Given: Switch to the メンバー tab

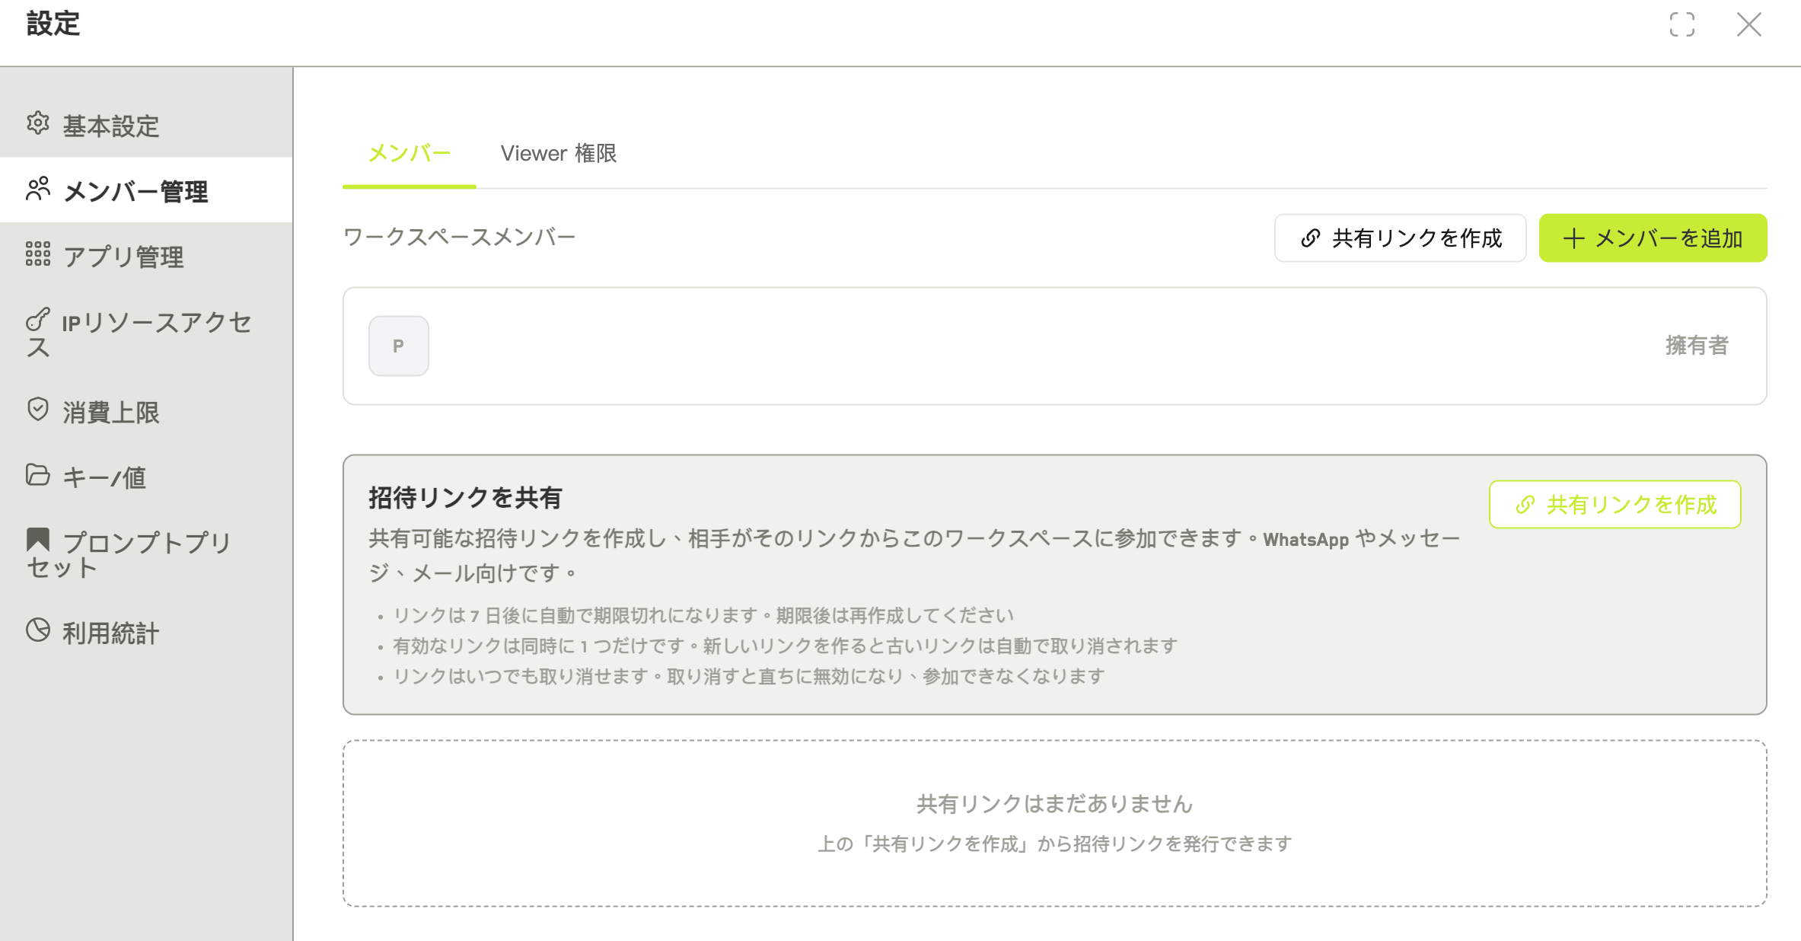Looking at the screenshot, I should pyautogui.click(x=410, y=154).
